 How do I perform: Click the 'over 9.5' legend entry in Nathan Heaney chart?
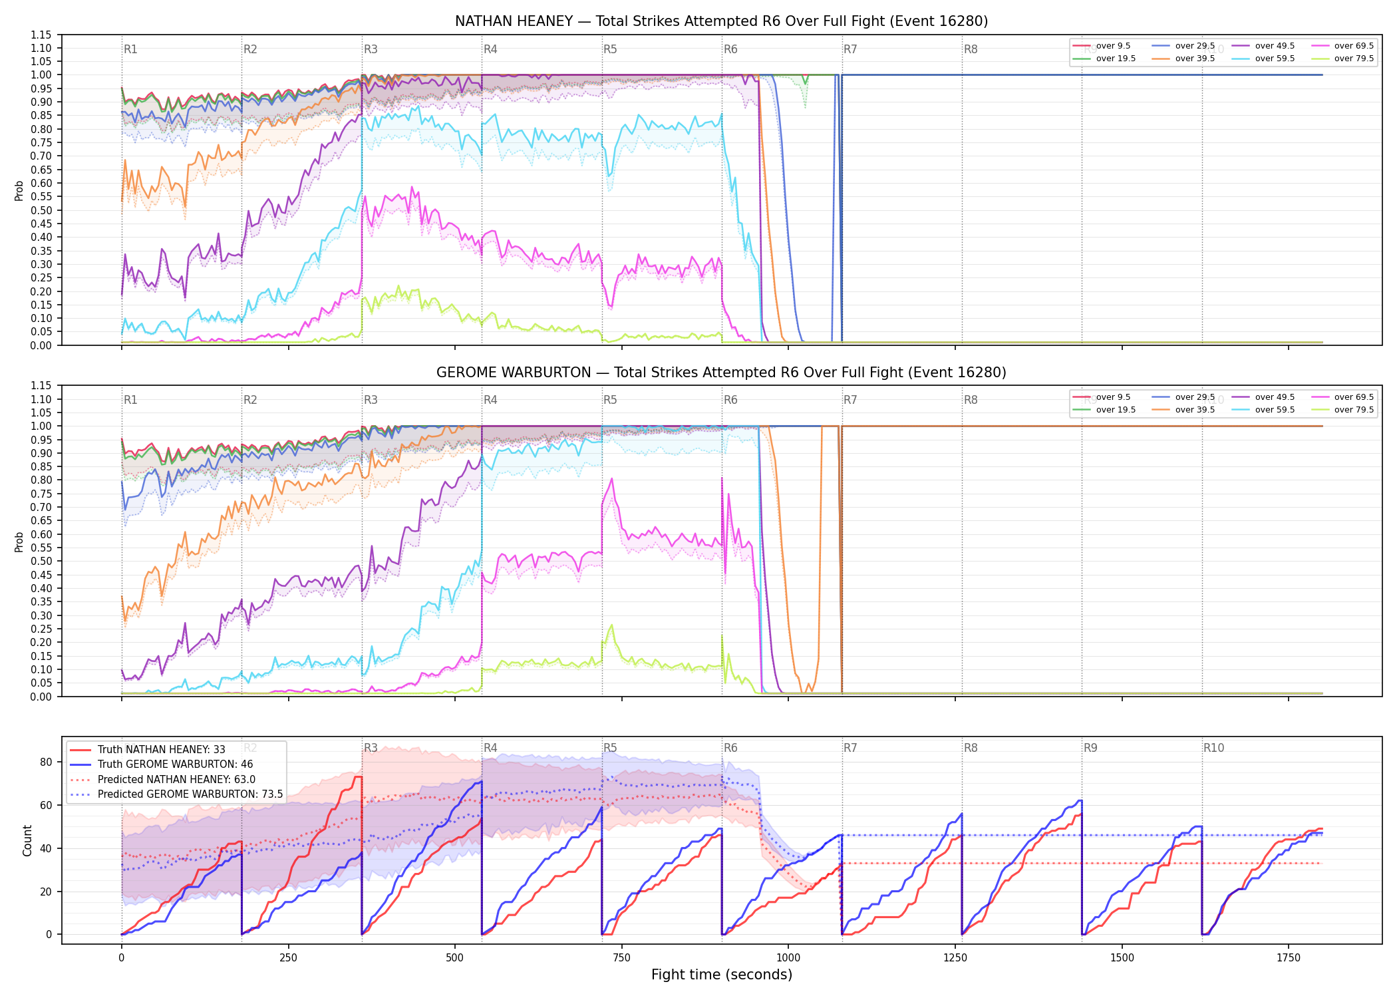coord(1102,46)
